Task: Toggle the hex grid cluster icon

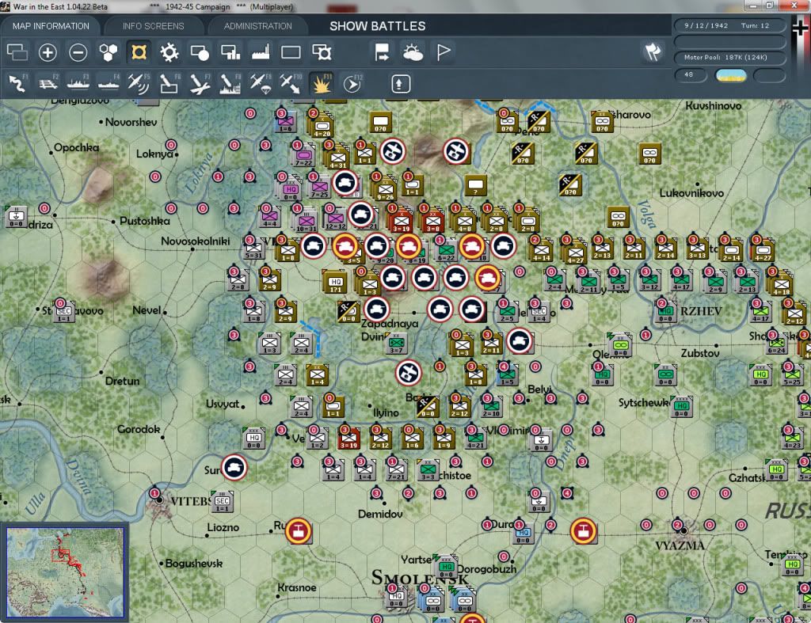Action: pyautogui.click(x=108, y=52)
